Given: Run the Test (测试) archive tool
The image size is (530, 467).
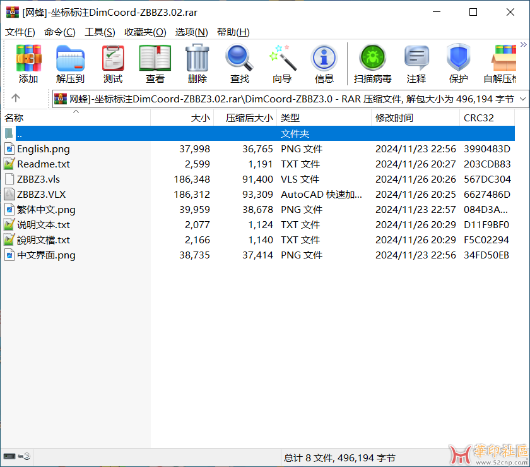Looking at the screenshot, I should (x=113, y=58).
